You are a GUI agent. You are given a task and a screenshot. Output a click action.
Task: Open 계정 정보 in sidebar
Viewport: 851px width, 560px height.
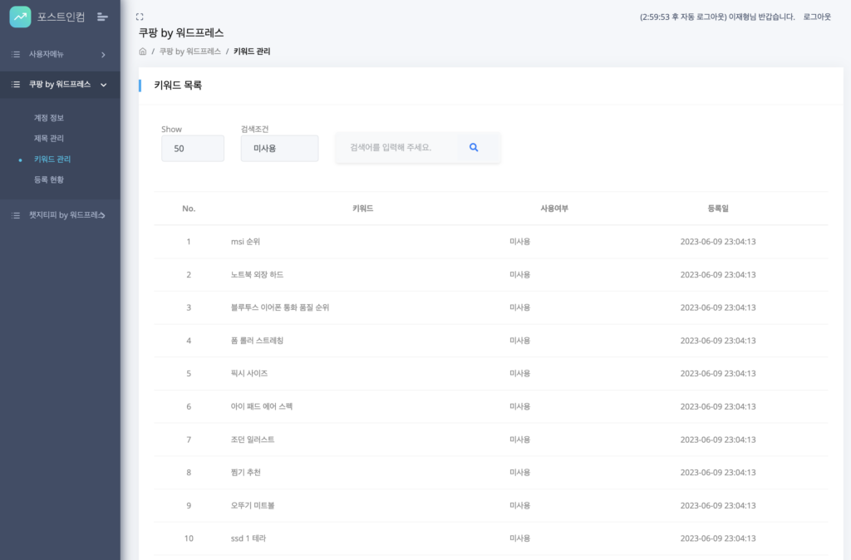[49, 118]
